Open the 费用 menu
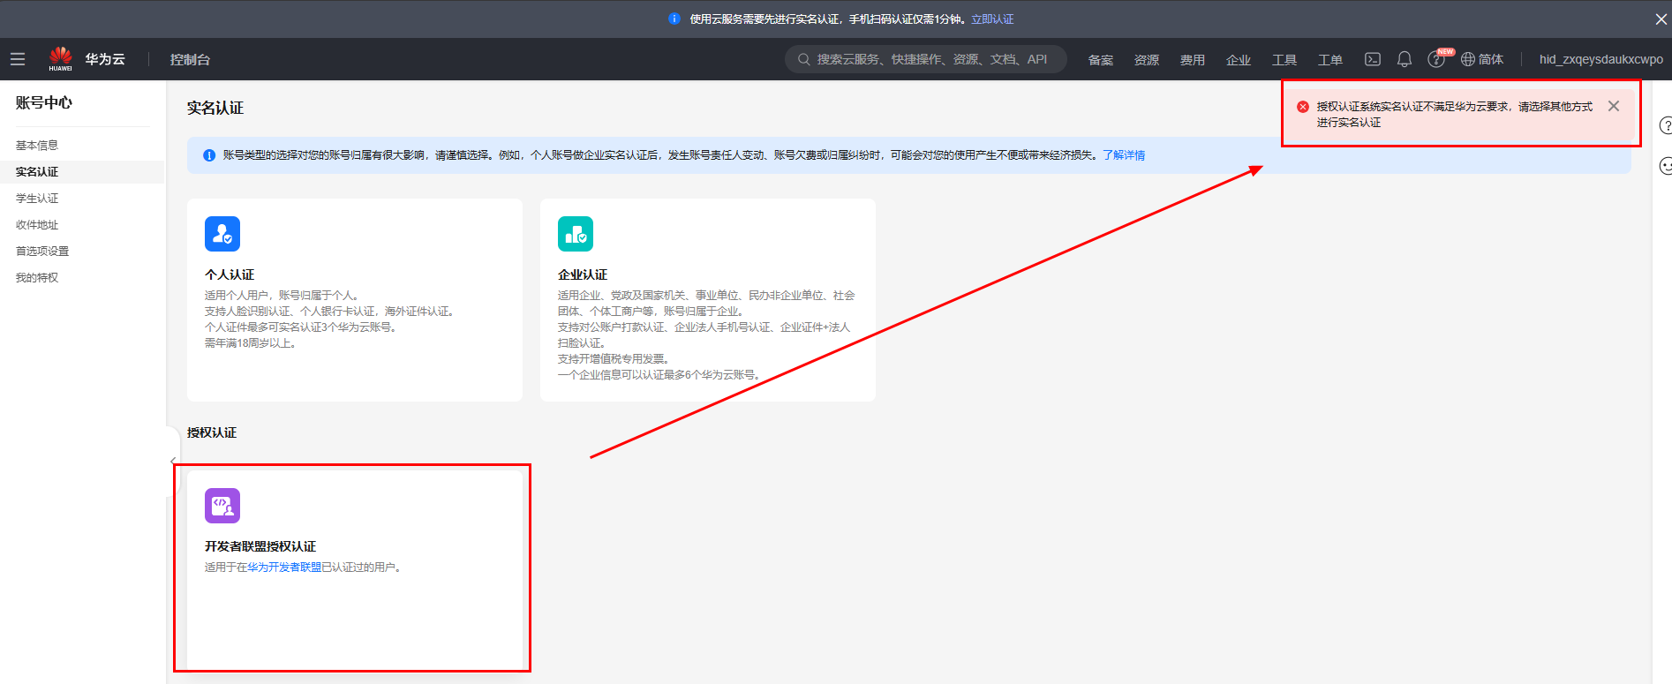Screen dimensions: 1672x684 pyautogui.click(x=1193, y=60)
